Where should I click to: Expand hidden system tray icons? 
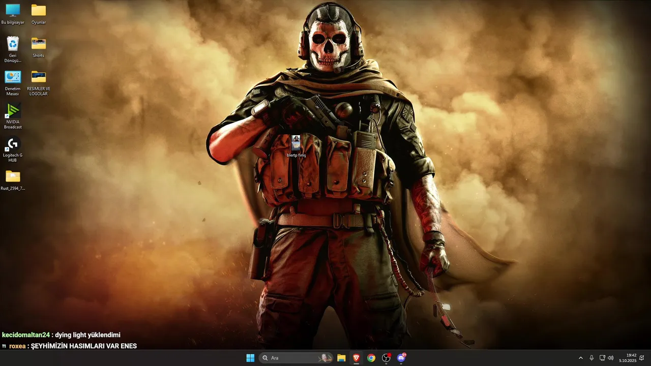point(581,358)
